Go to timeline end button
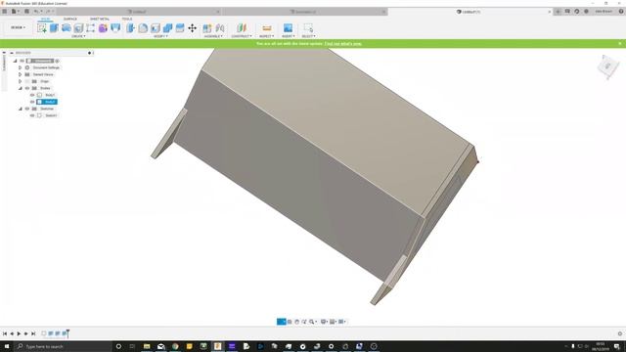Viewport: 626px width, 352px height. coord(33,333)
